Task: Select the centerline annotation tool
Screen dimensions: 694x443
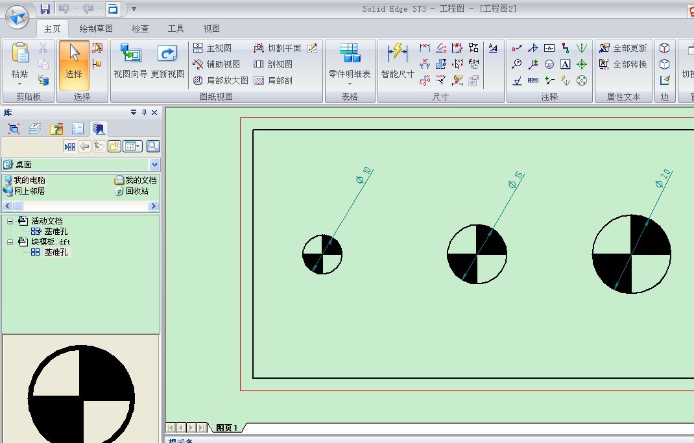Action: [x=582, y=48]
